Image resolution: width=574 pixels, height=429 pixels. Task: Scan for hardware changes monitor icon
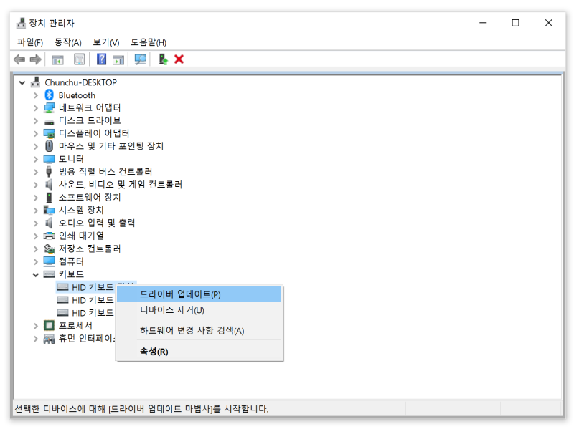140,59
